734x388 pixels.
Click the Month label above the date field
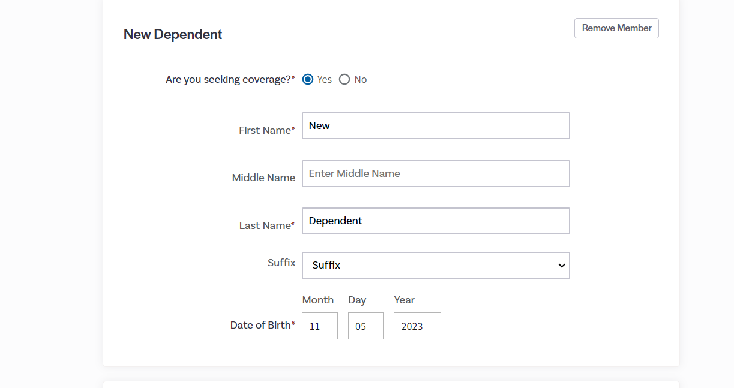317,300
